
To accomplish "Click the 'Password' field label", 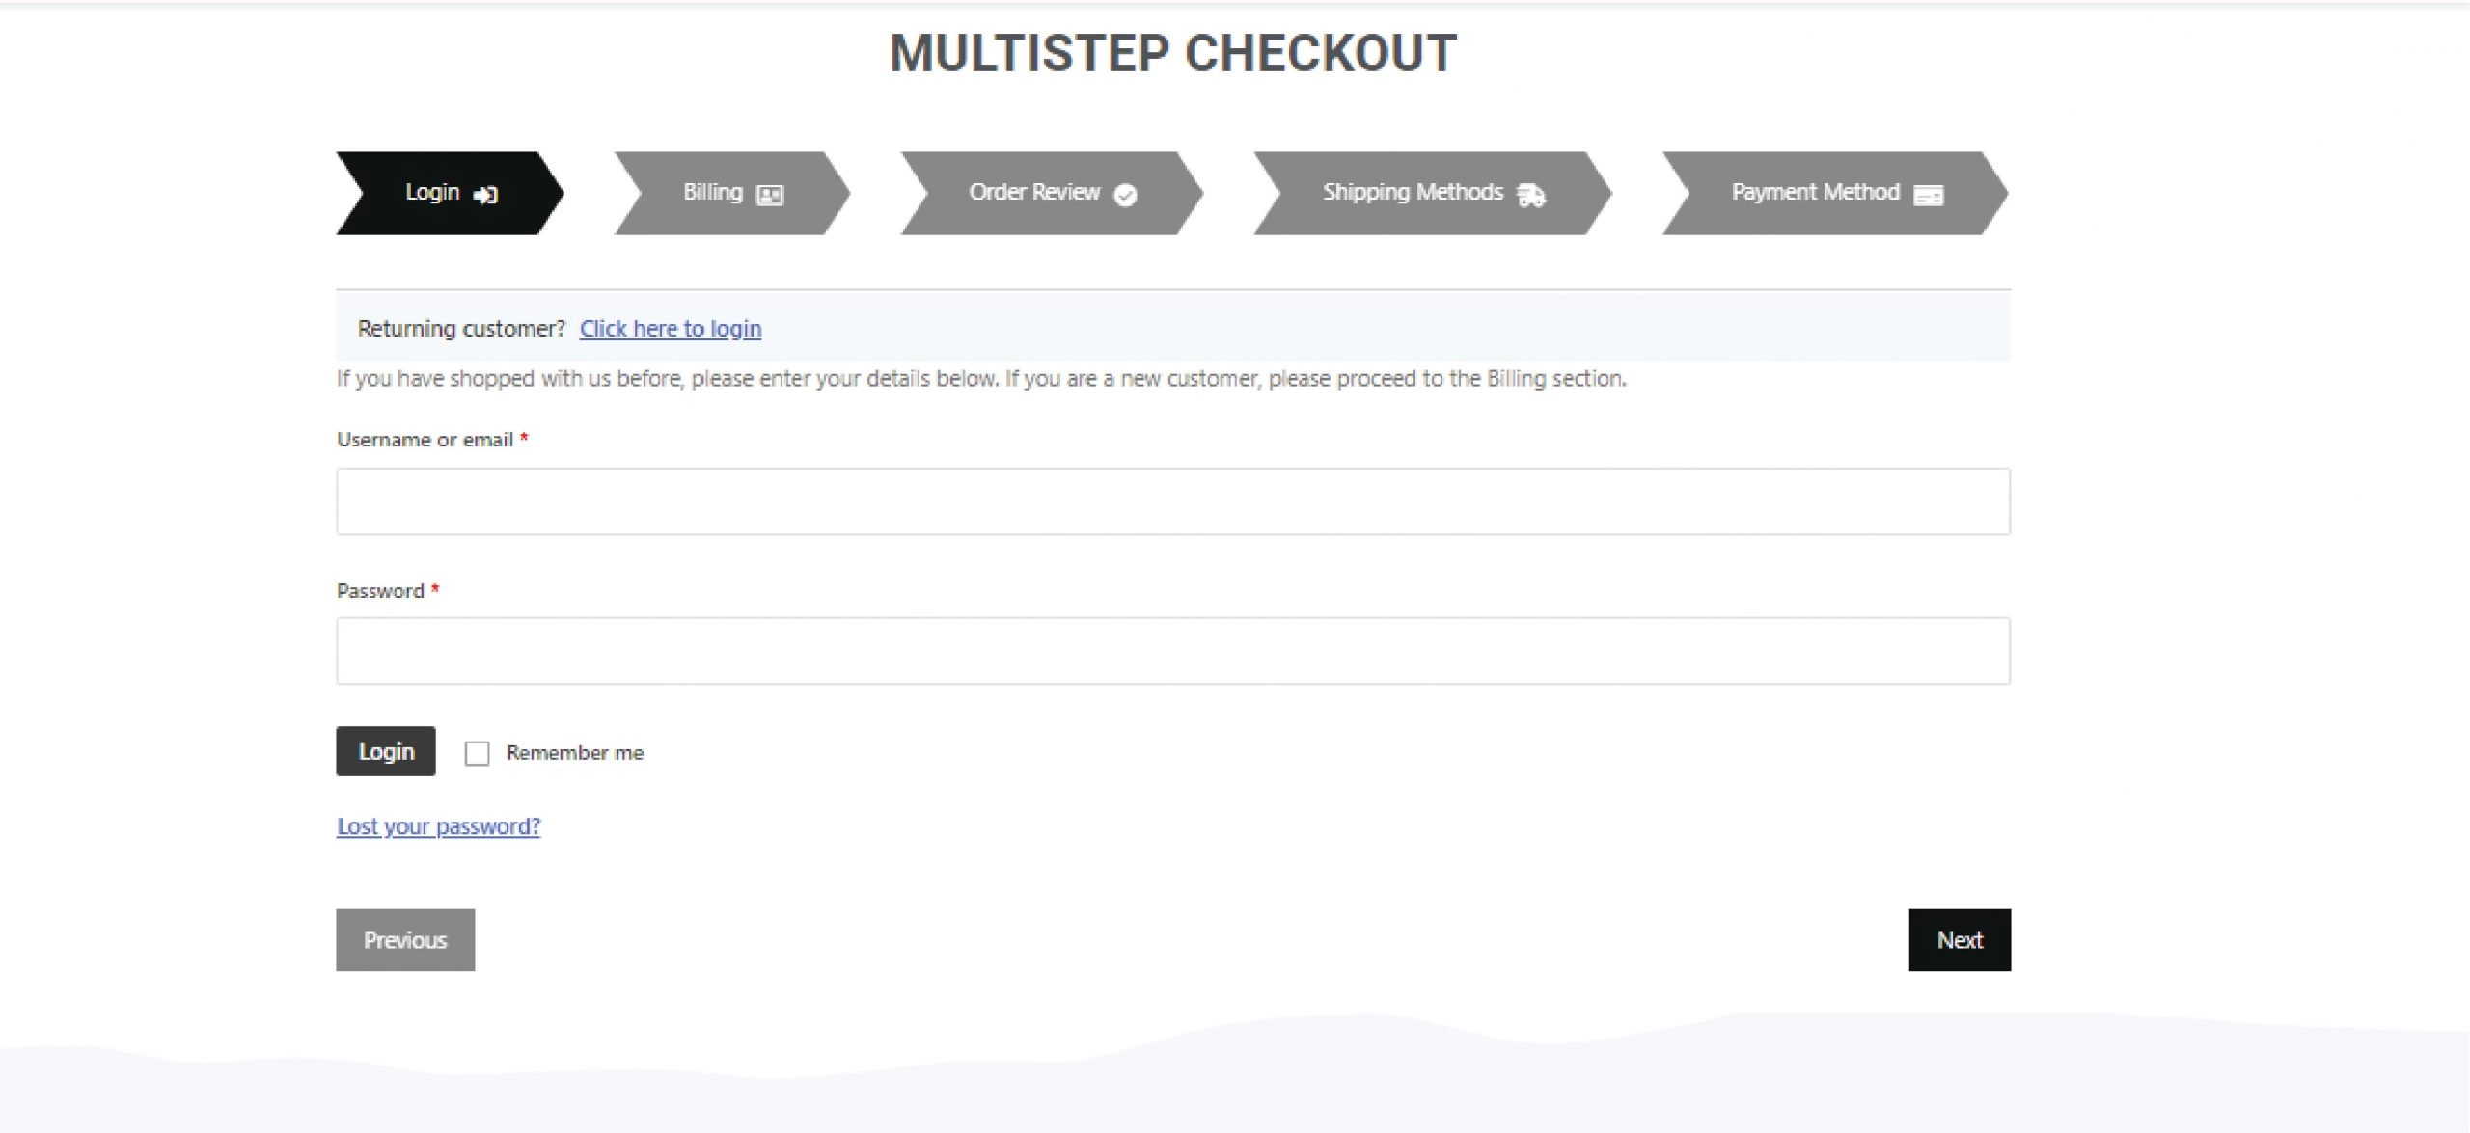I will (x=380, y=591).
